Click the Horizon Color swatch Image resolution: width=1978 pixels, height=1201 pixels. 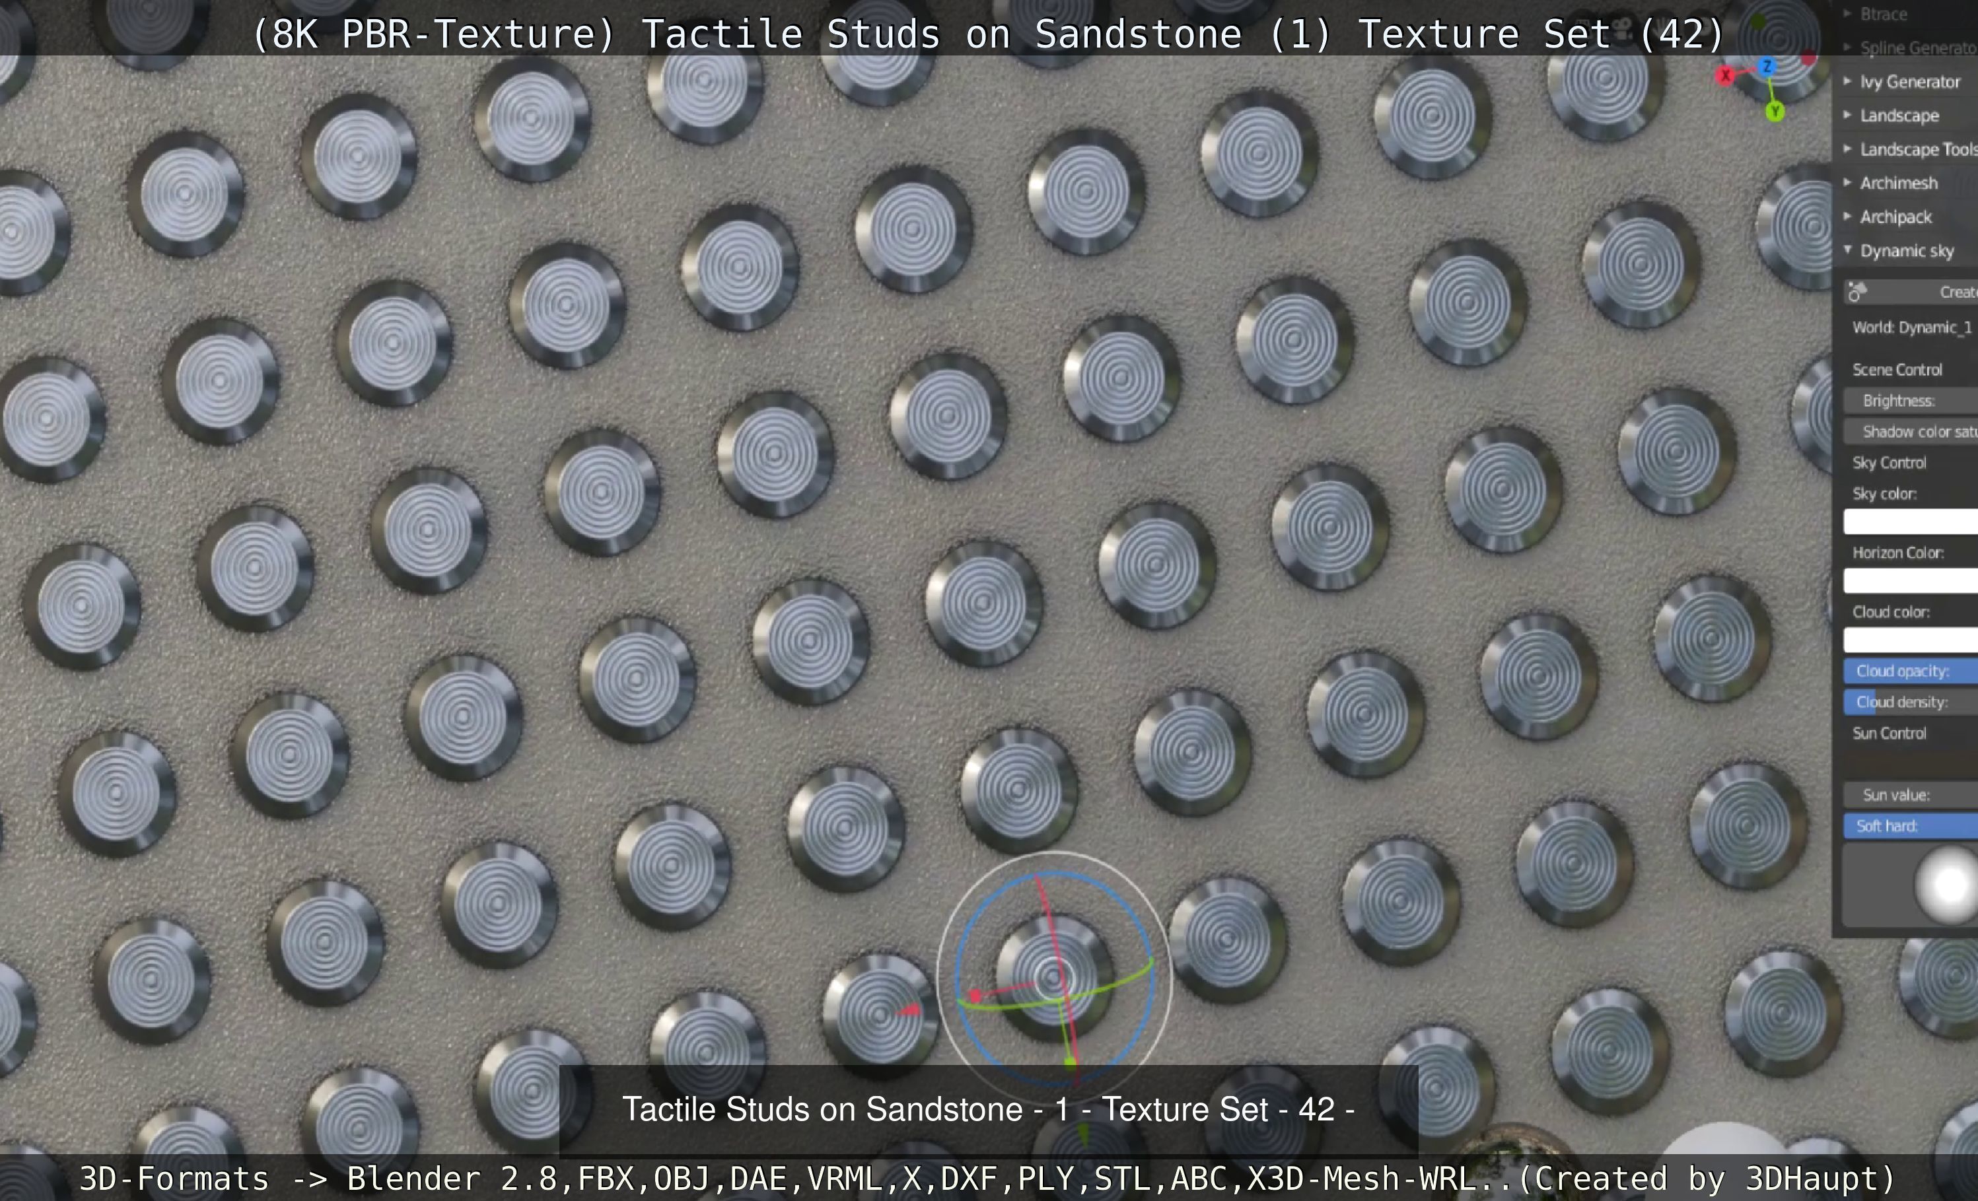pyautogui.click(x=1910, y=580)
